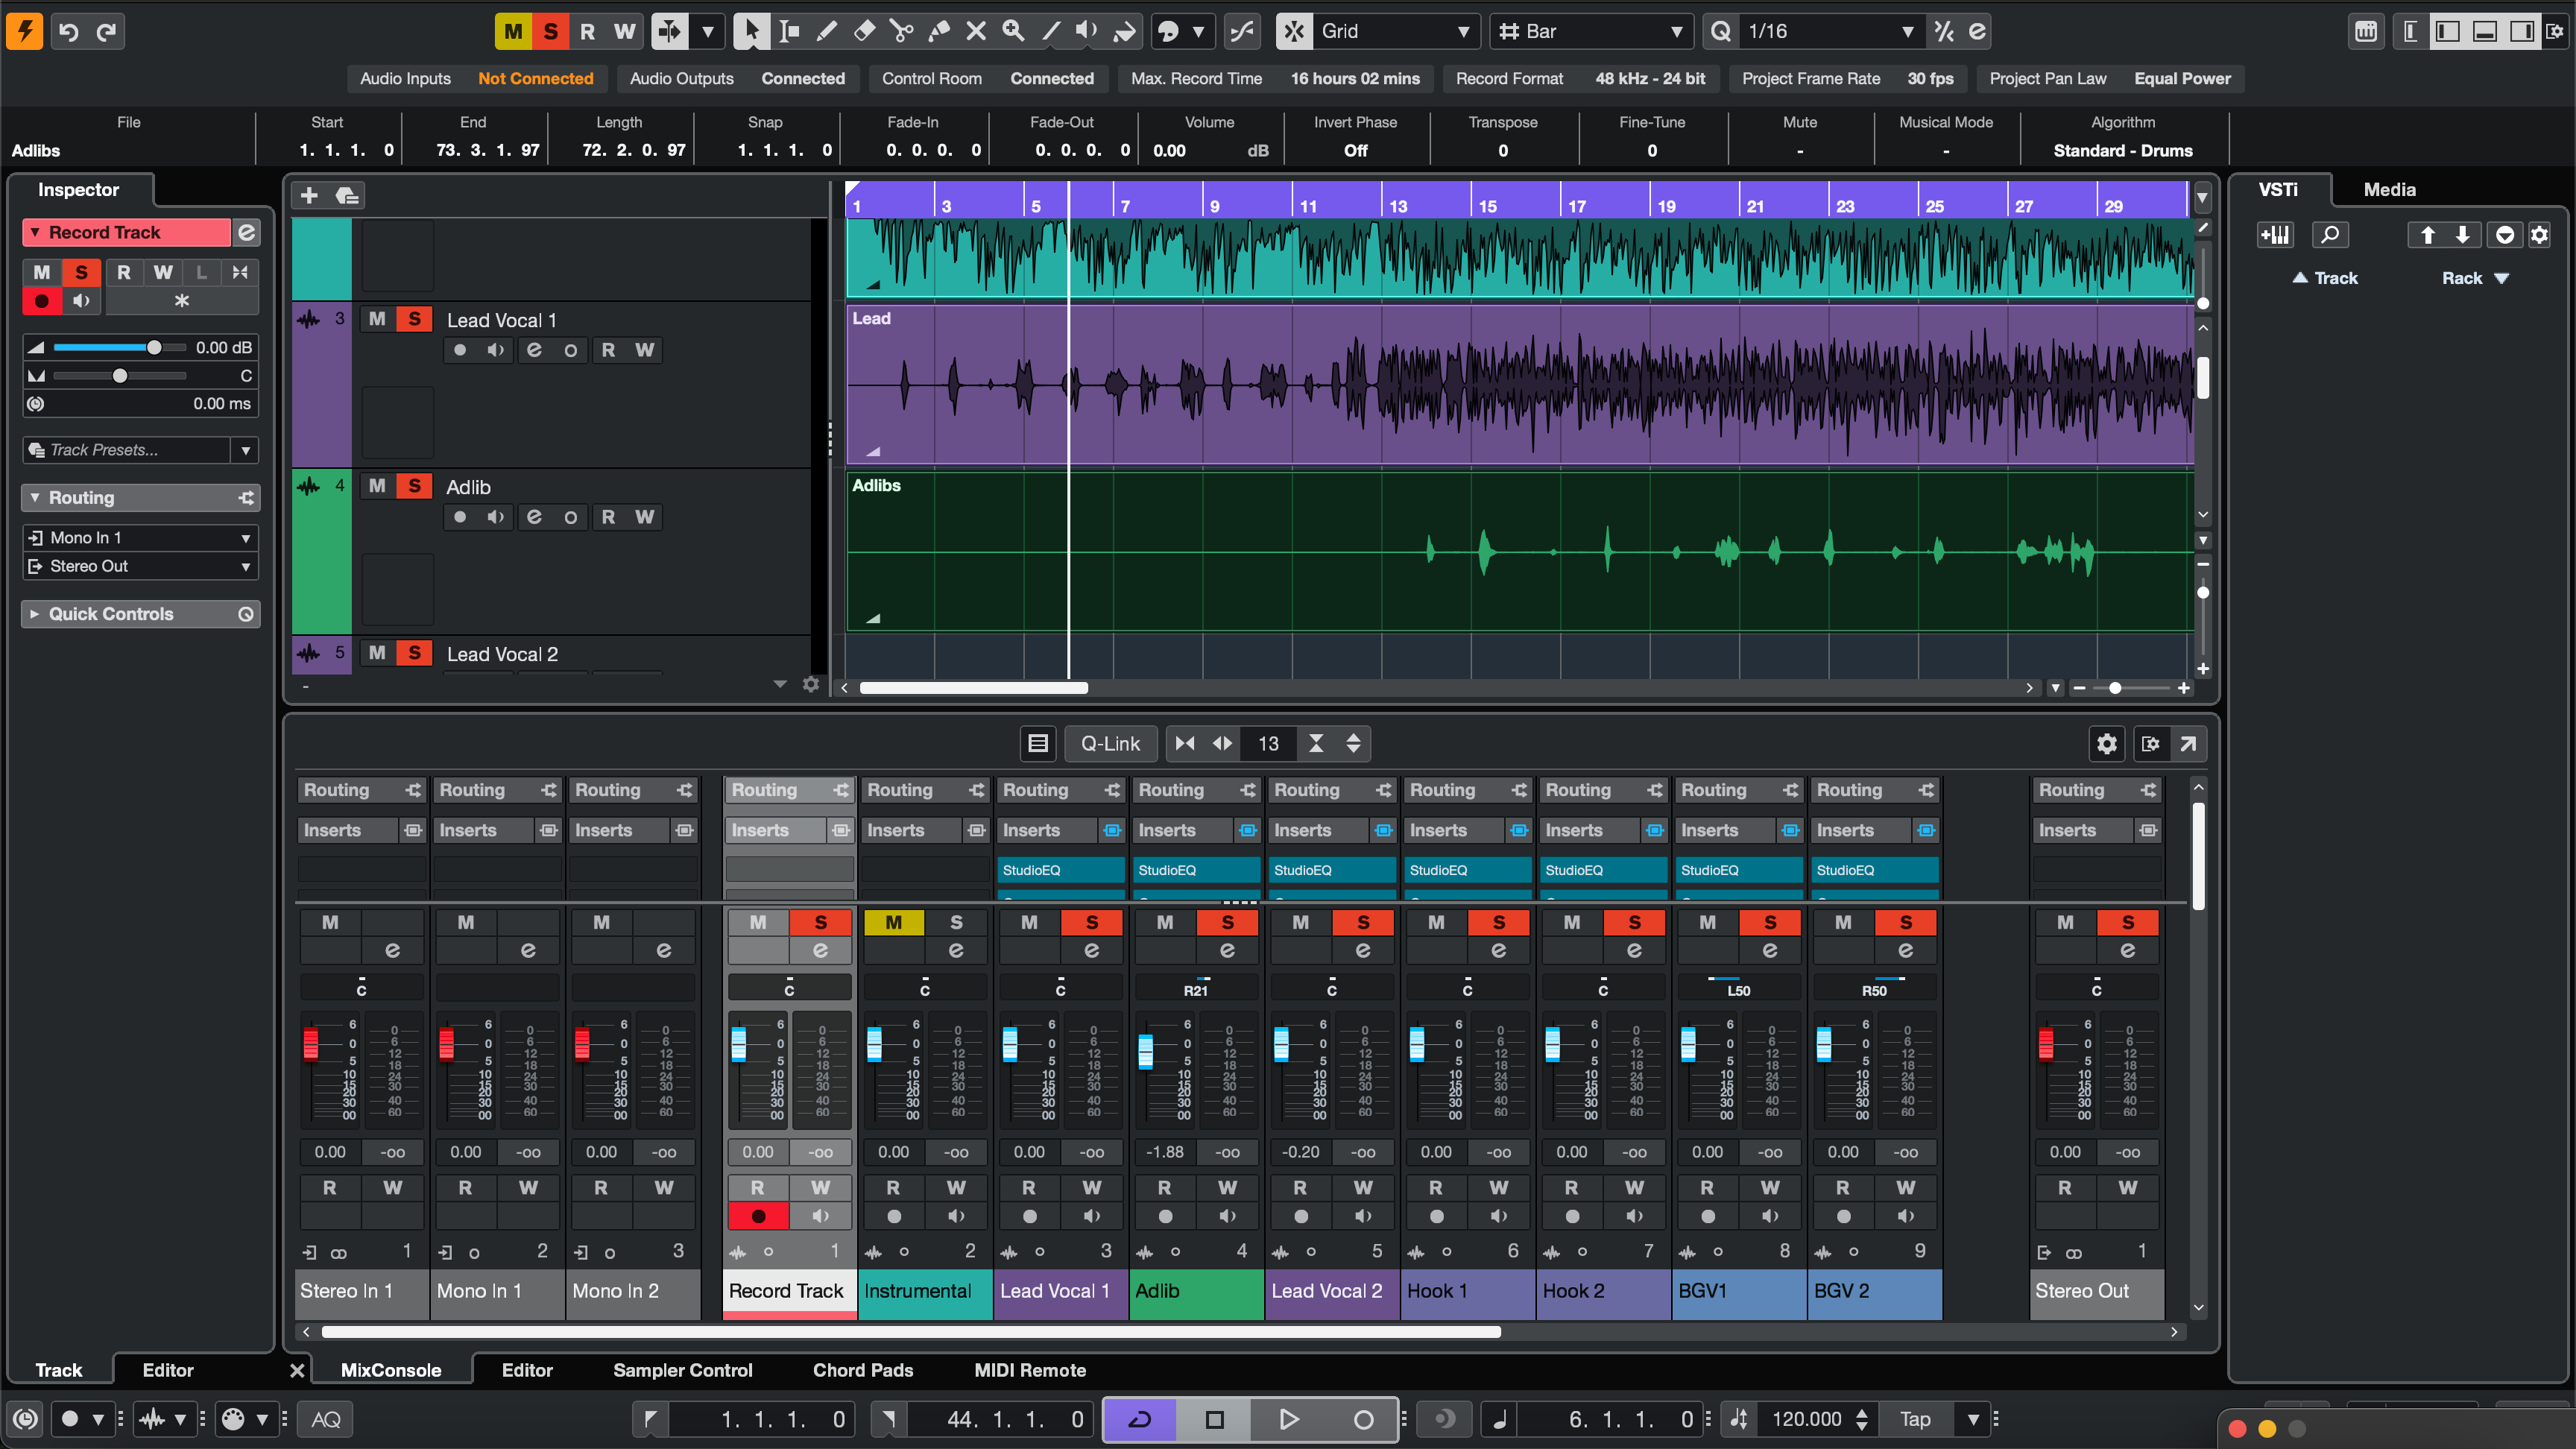Image resolution: width=2576 pixels, height=1449 pixels.
Task: Mute the Instrumental channel in MixConsole
Action: 894,922
